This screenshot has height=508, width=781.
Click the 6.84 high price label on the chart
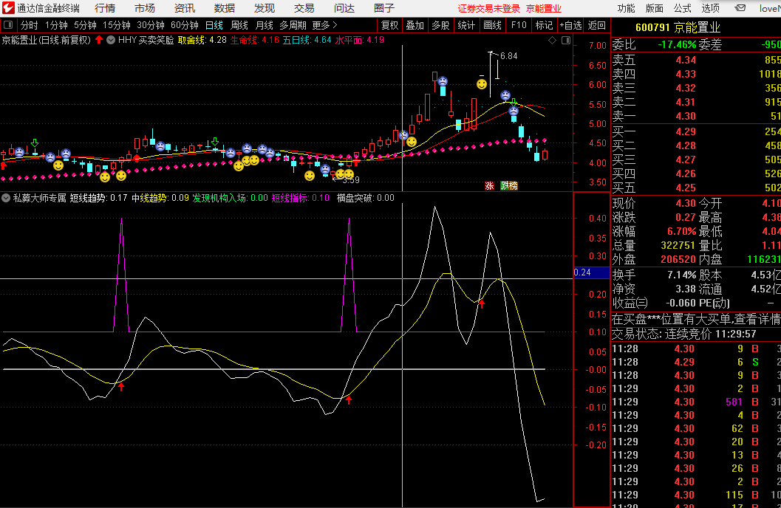tap(508, 56)
